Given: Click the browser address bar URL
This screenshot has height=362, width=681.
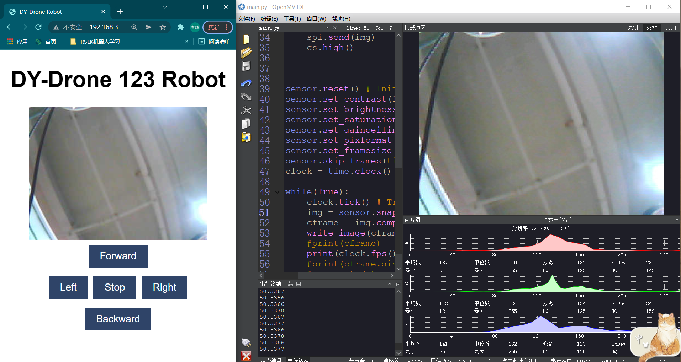Looking at the screenshot, I should (107, 27).
